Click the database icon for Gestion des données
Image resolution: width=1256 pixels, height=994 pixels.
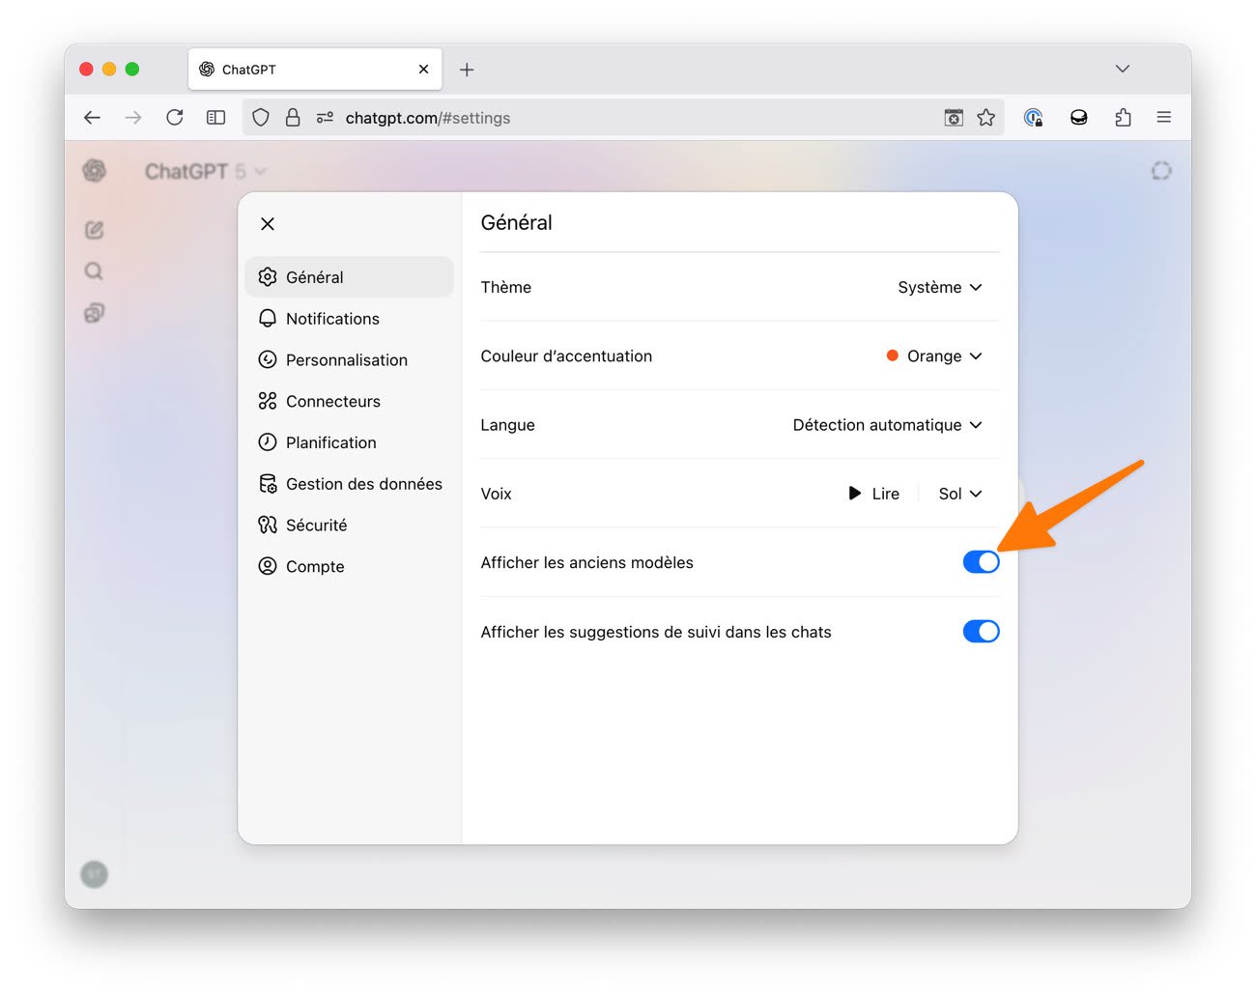coord(268,484)
